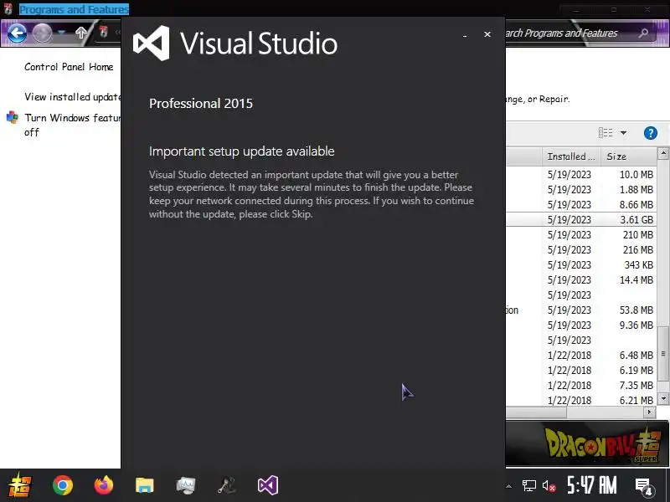Click the Programs and Features title bar icon
Image resolution: width=670 pixels, height=502 pixels.
point(8,8)
